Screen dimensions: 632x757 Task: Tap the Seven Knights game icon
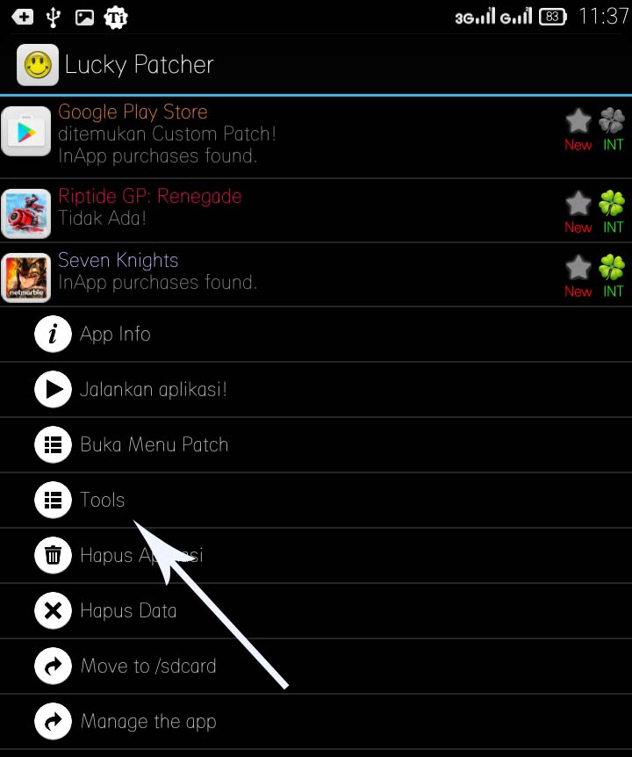point(26,278)
